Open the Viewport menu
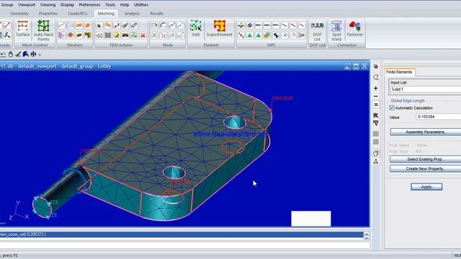Image resolution: width=461 pixels, height=259 pixels. pos(27,5)
